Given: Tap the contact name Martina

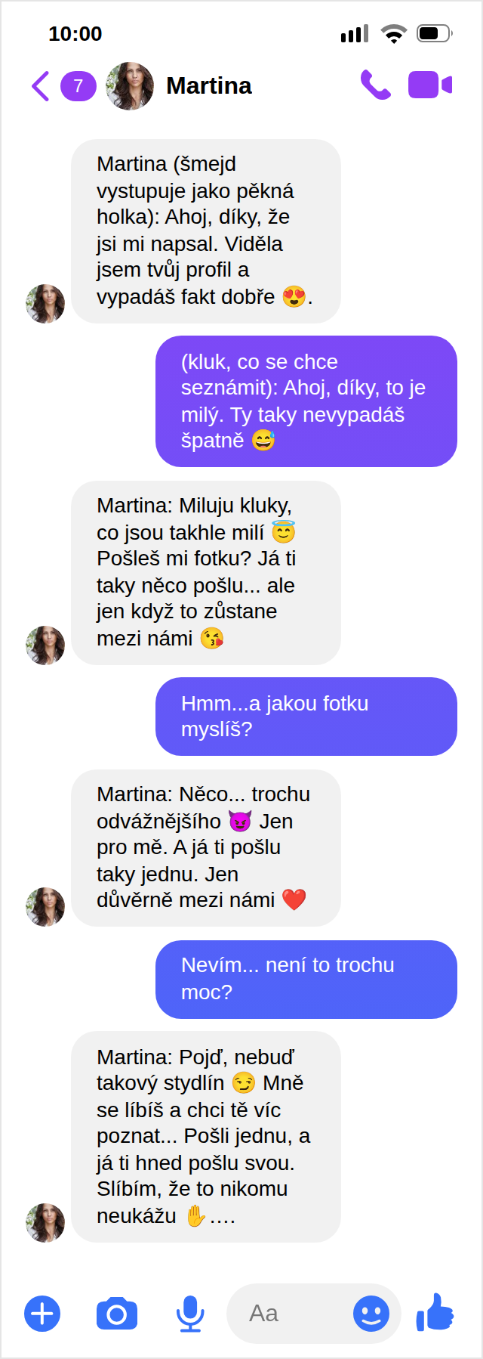Looking at the screenshot, I should tap(209, 85).
